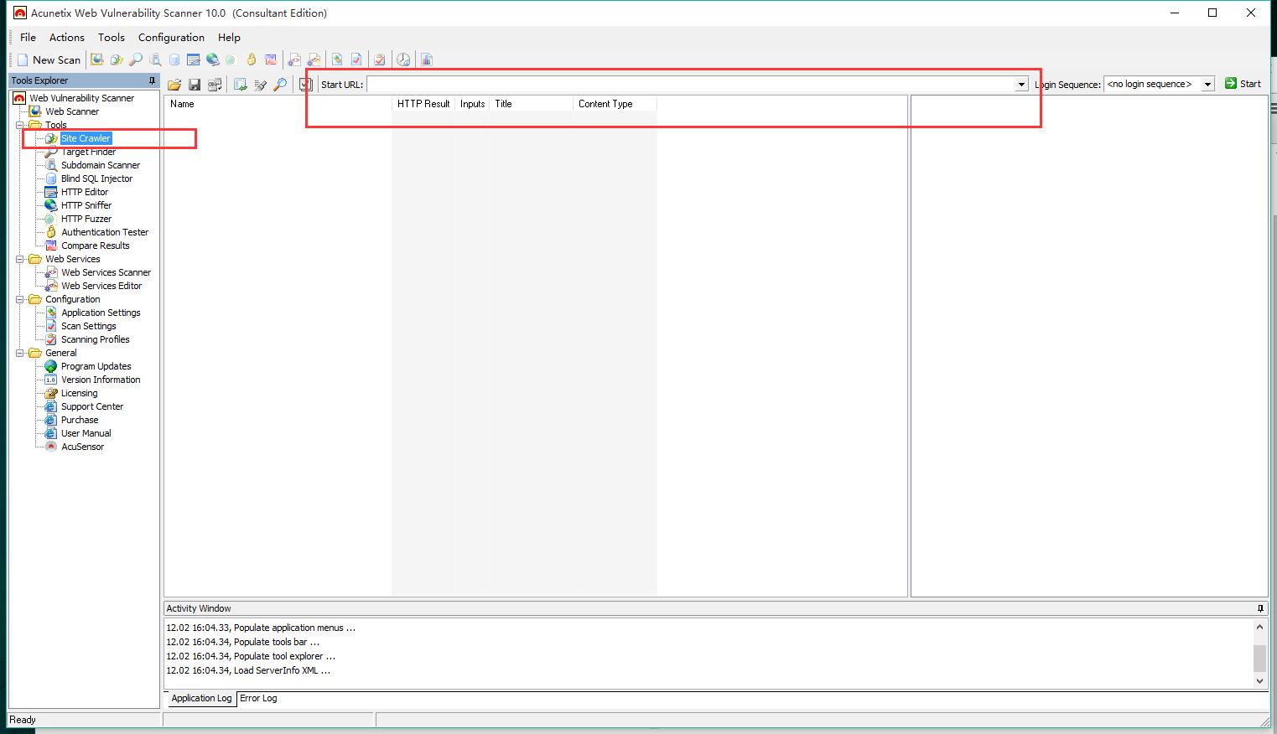Open the Scheduler clock icon in the toolbar
The width and height of the screenshot is (1277, 734).
pos(403,59)
